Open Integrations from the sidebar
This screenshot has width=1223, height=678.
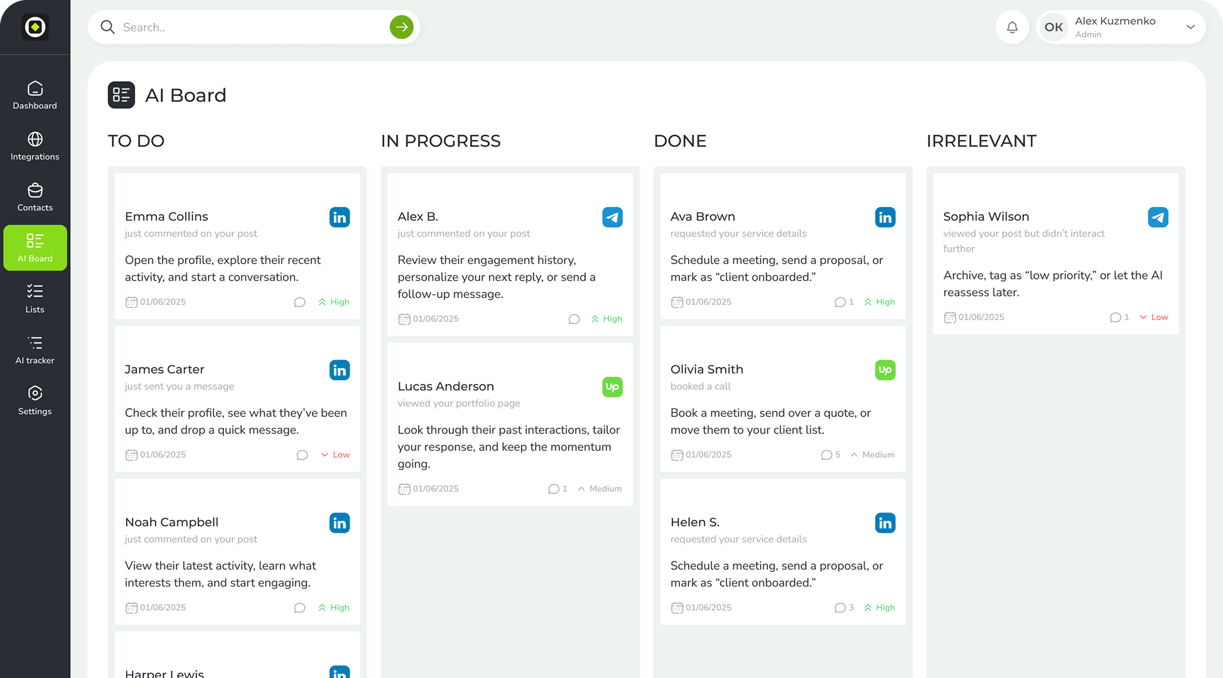[35, 147]
